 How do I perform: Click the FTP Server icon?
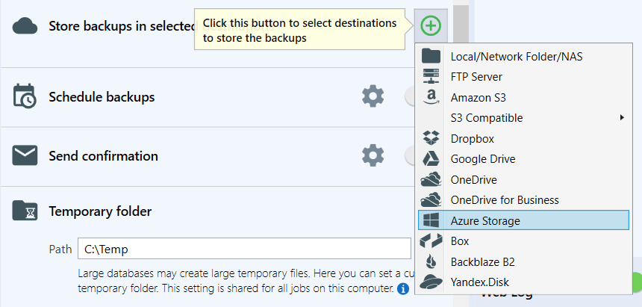(430, 77)
